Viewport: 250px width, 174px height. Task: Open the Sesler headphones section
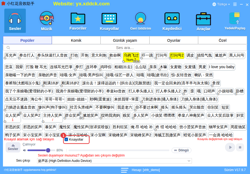point(15,21)
